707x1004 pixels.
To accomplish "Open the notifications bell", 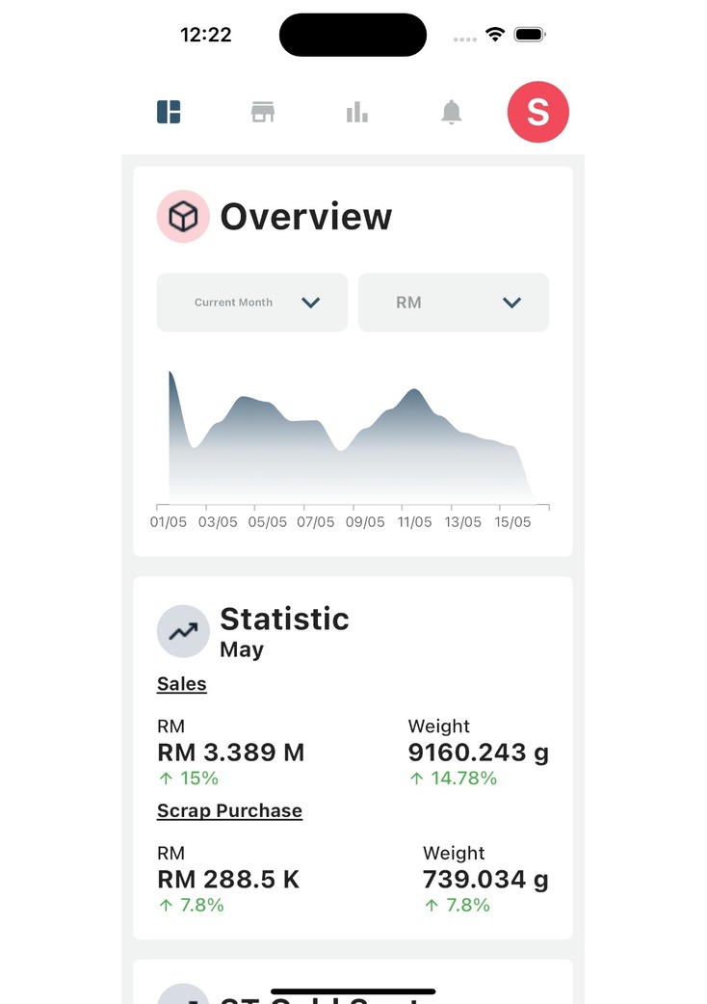I will point(451,113).
